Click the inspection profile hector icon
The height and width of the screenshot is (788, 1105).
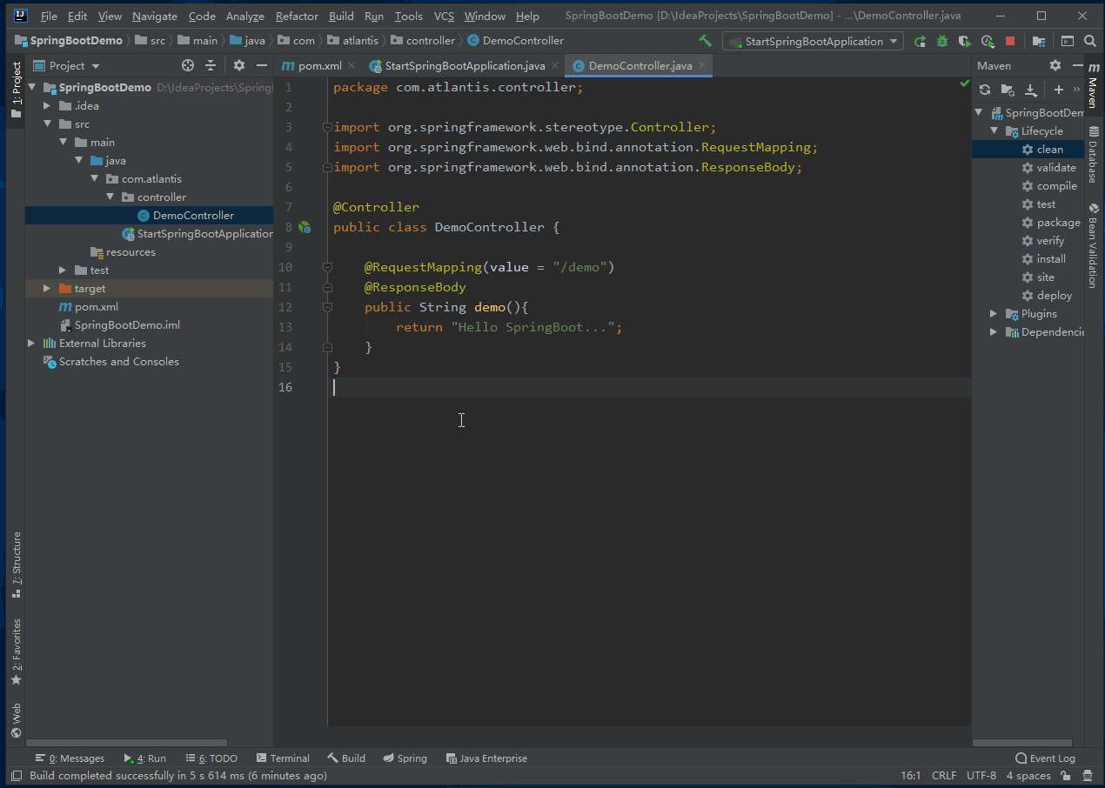click(1088, 775)
